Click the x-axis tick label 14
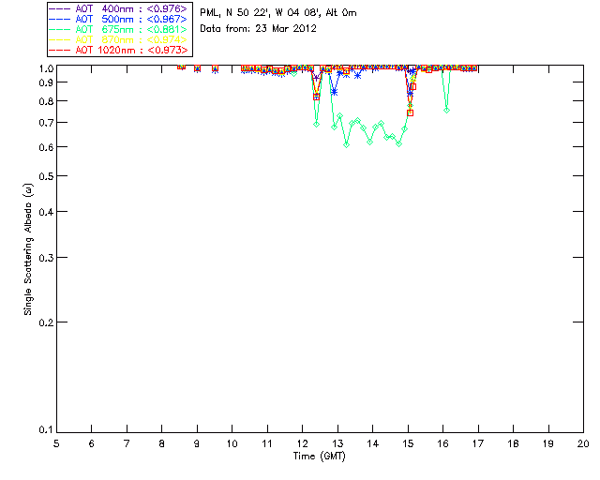 [373, 443]
